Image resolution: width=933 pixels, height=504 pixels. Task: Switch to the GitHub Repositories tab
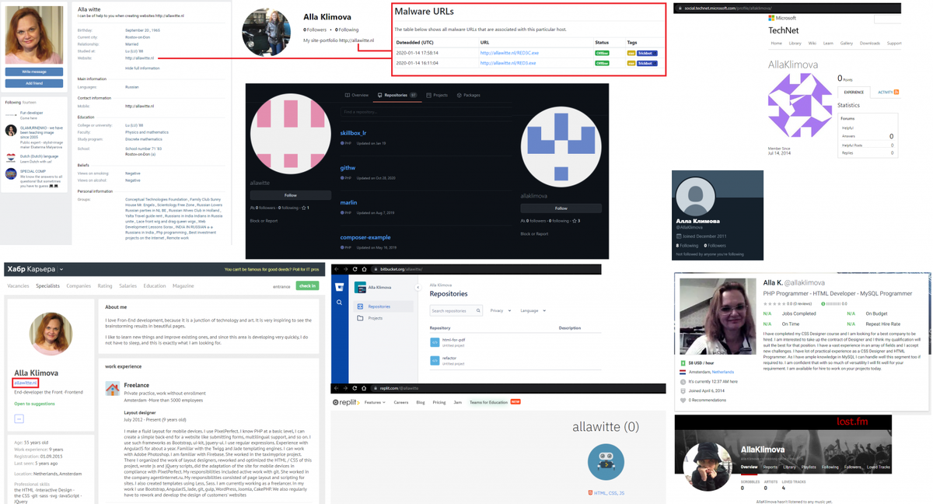[396, 95]
